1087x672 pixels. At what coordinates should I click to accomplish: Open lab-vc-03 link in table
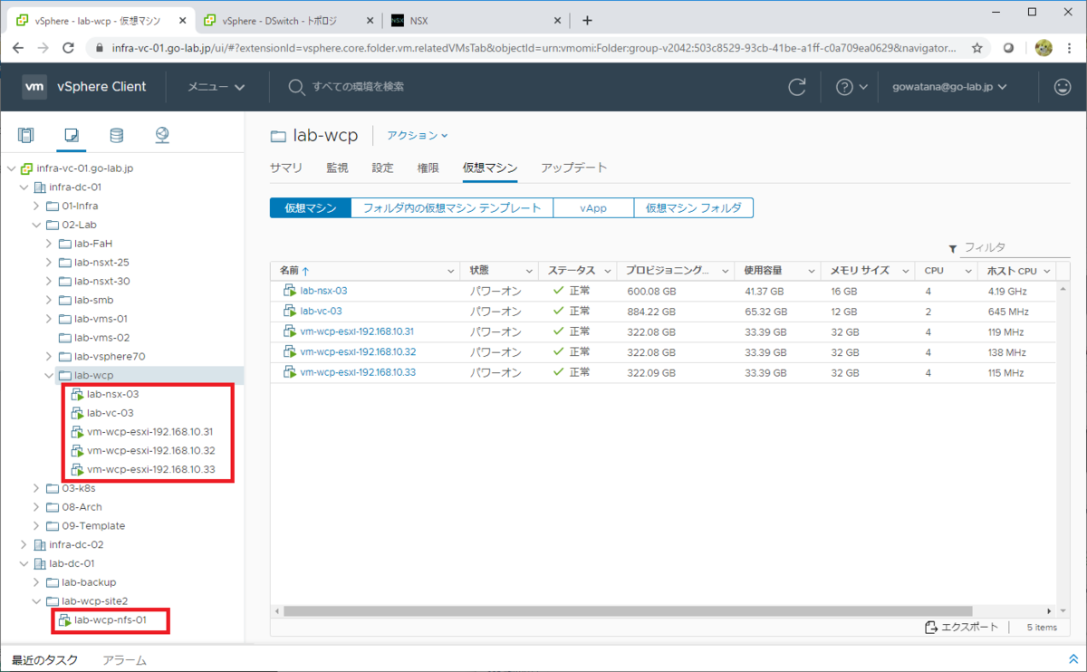(x=321, y=311)
